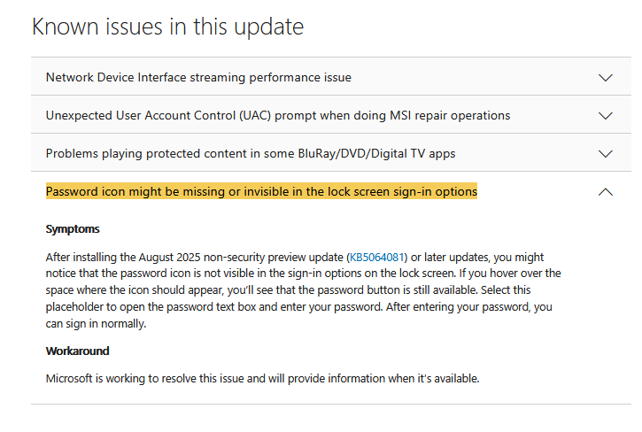Open the KB5064081 link
The height and width of the screenshot is (432, 642).
click(378, 257)
